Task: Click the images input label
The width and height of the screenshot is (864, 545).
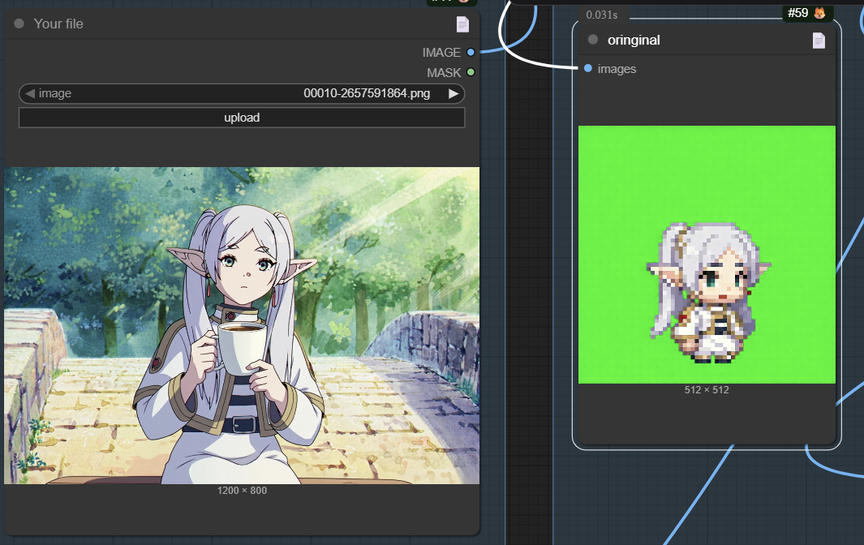Action: [617, 69]
